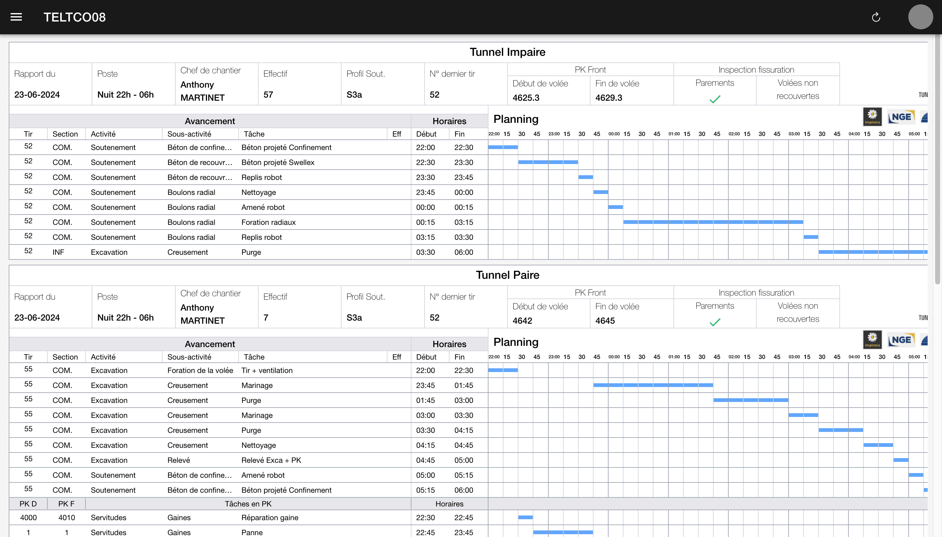Click NGE logo in Tunnel Impaire planning
The width and height of the screenshot is (942, 537).
(901, 117)
